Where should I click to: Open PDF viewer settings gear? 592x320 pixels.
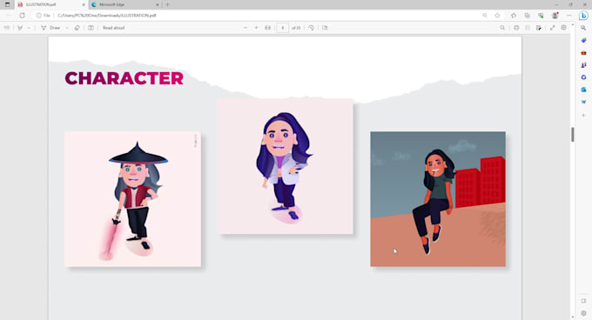[x=563, y=28]
